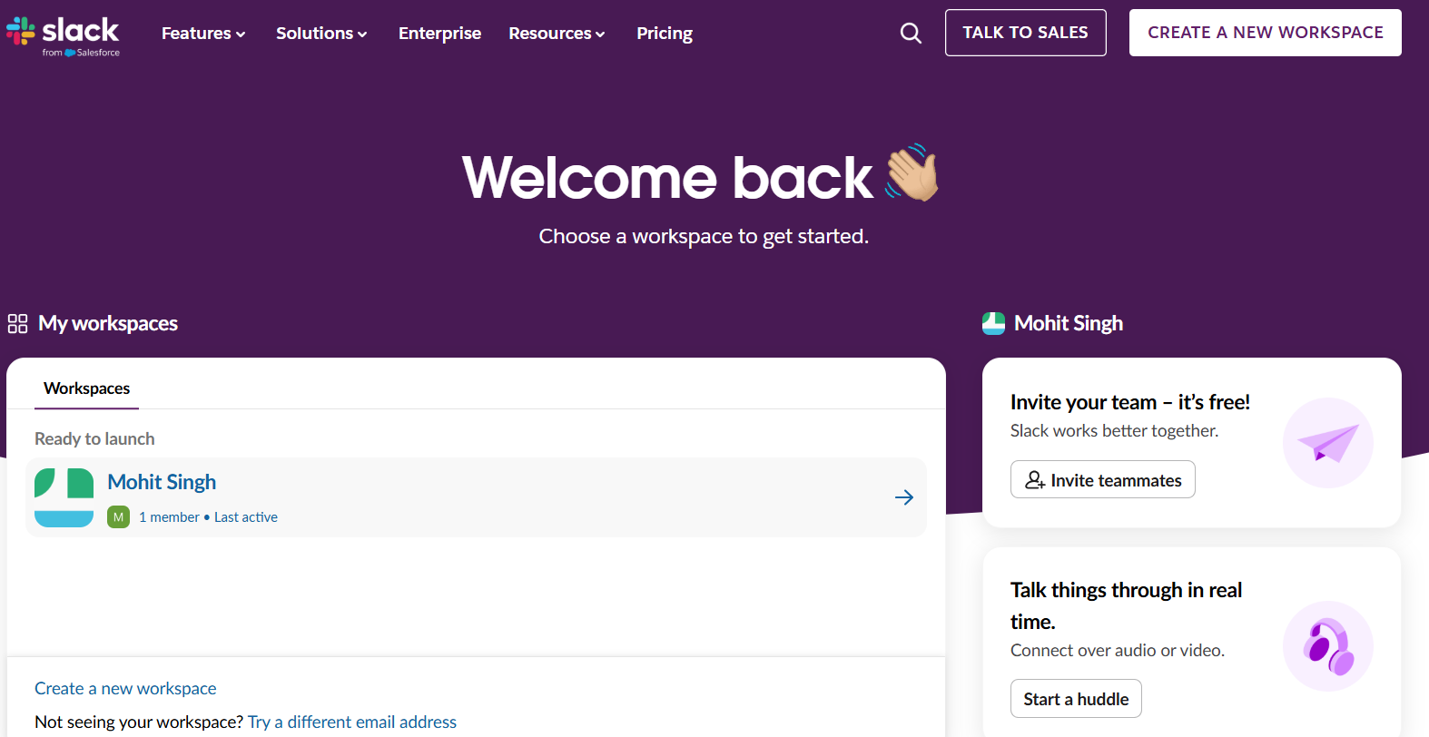1429x737 pixels.
Task: Open the Enterprise menu item
Action: [x=439, y=34]
